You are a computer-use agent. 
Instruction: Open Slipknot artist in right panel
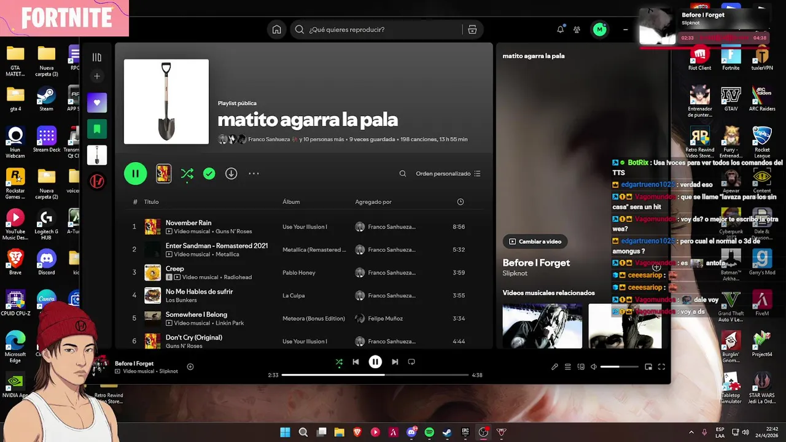515,273
